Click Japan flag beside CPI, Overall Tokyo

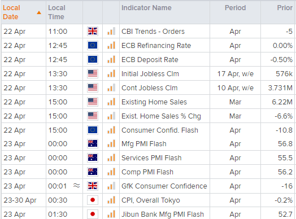tap(93, 200)
